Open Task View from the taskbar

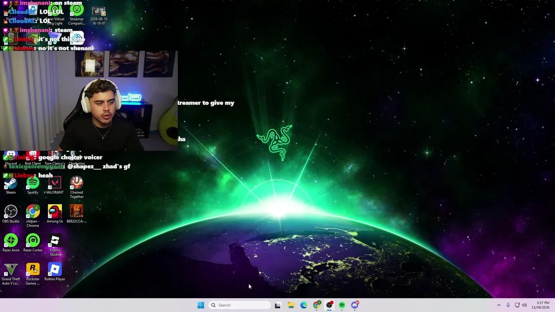[x=277, y=305]
